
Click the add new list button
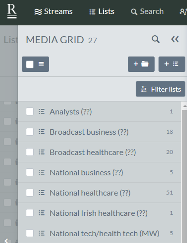click(172, 64)
